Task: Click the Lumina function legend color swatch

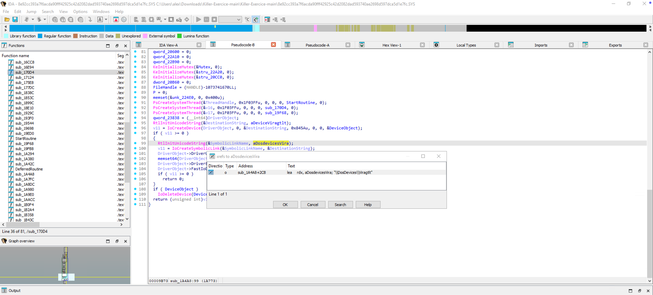Action: (180, 36)
